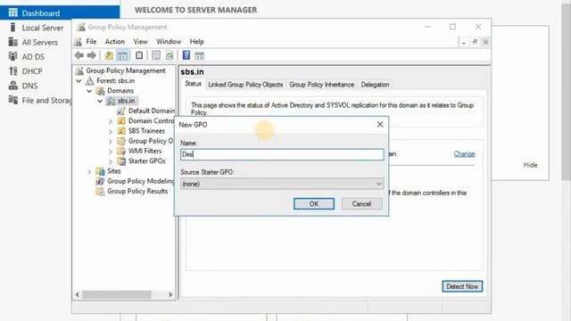Click the Sites icon in tree
The height and width of the screenshot is (321, 571).
[x=100, y=171]
